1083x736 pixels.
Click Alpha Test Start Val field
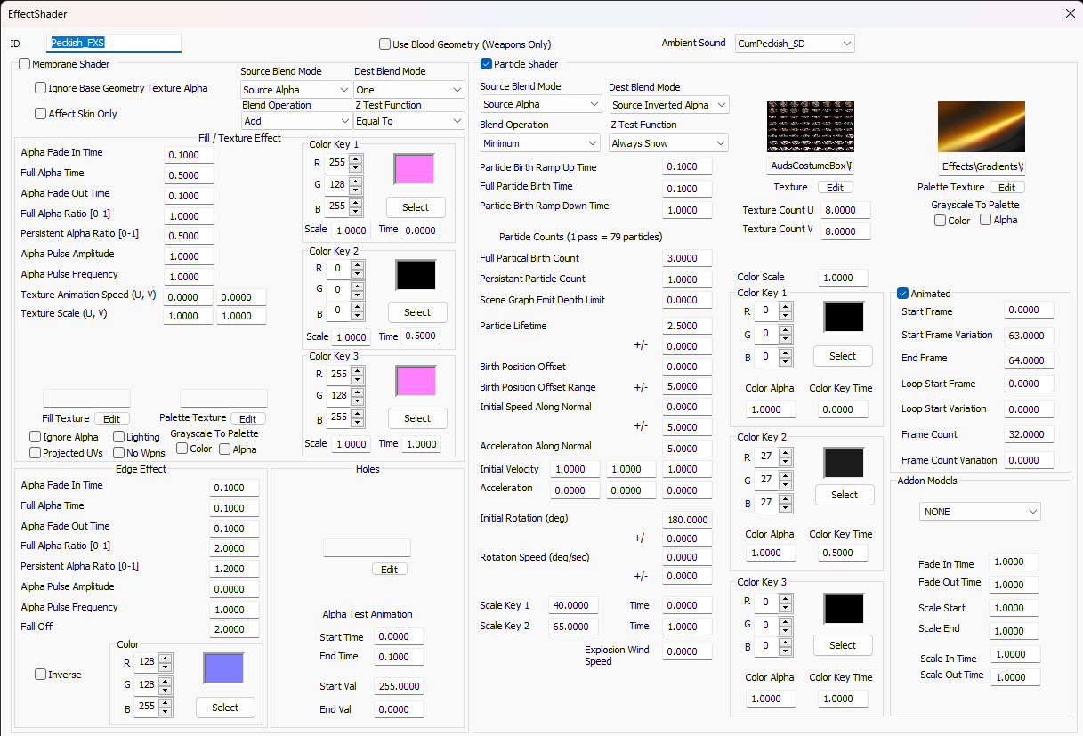click(399, 687)
